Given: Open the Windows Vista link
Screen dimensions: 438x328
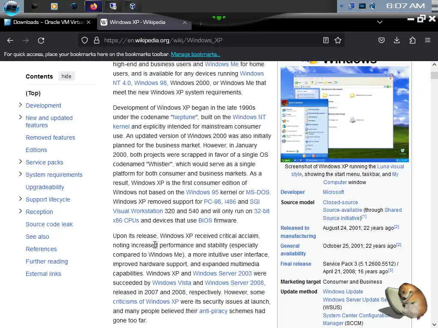Looking at the screenshot, I should [x=172, y=283].
